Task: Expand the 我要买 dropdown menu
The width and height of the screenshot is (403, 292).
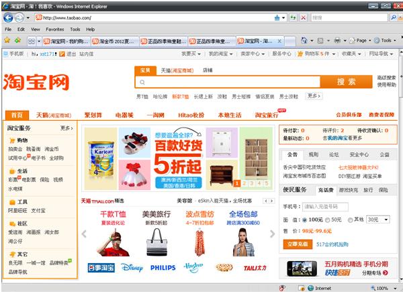Action: point(191,54)
